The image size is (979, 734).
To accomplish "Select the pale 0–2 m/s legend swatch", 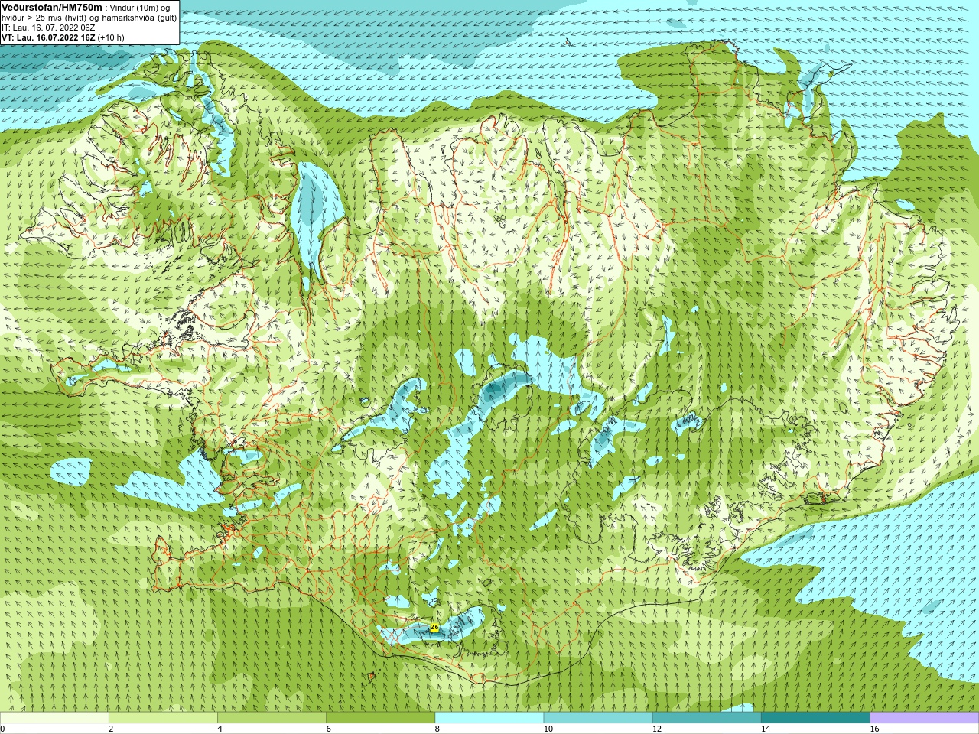I will (x=54, y=718).
